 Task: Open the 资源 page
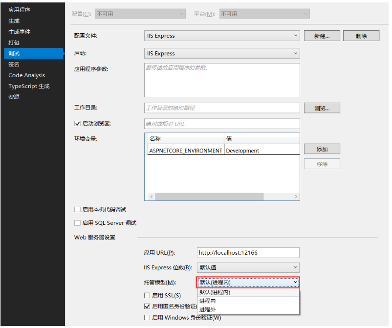pos(14,97)
